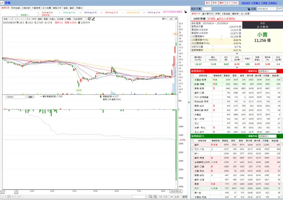283x200 pixels.
Task: Click the 還原 button at bottom right
Action: (185, 197)
